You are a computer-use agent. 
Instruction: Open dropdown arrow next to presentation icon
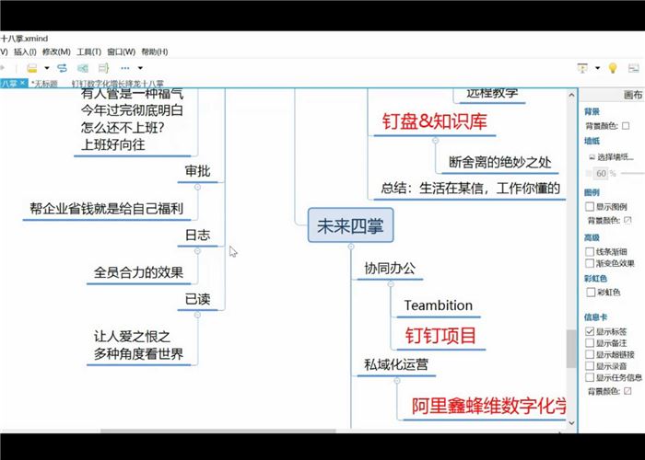click(x=596, y=68)
